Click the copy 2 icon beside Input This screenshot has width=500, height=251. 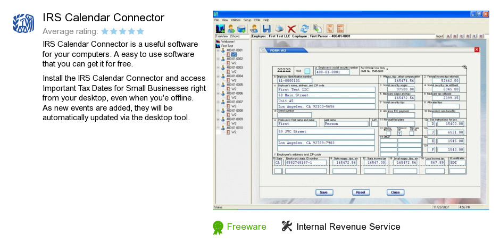pyautogui.click(x=481, y=36)
